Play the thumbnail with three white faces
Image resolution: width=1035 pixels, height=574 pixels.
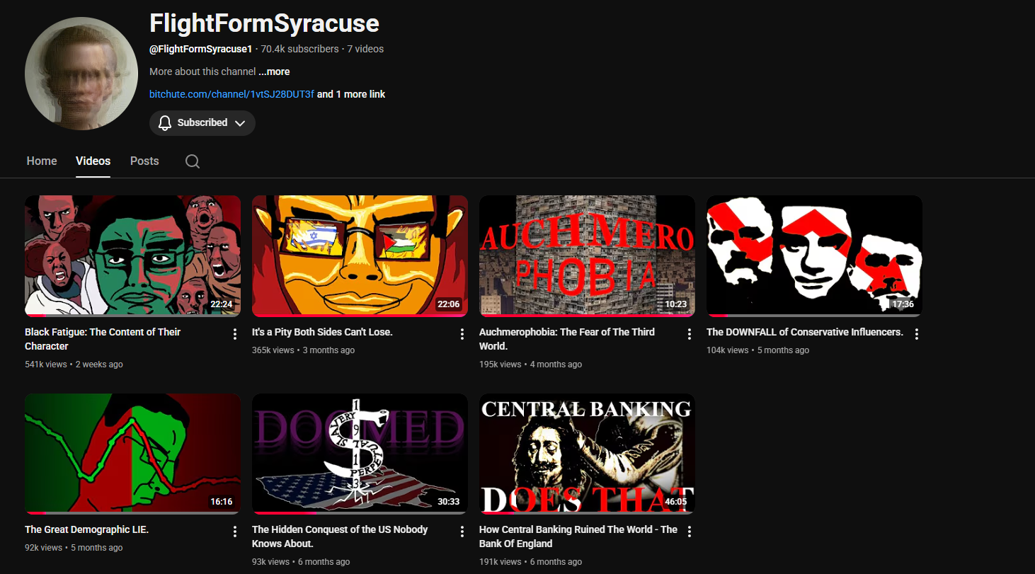click(x=814, y=256)
